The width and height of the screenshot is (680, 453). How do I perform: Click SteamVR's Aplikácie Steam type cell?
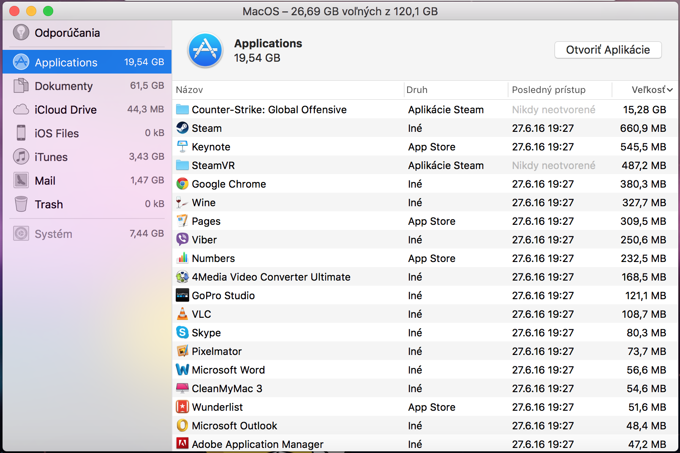pyautogui.click(x=446, y=165)
